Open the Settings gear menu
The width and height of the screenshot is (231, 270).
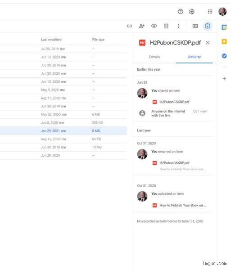point(192,12)
